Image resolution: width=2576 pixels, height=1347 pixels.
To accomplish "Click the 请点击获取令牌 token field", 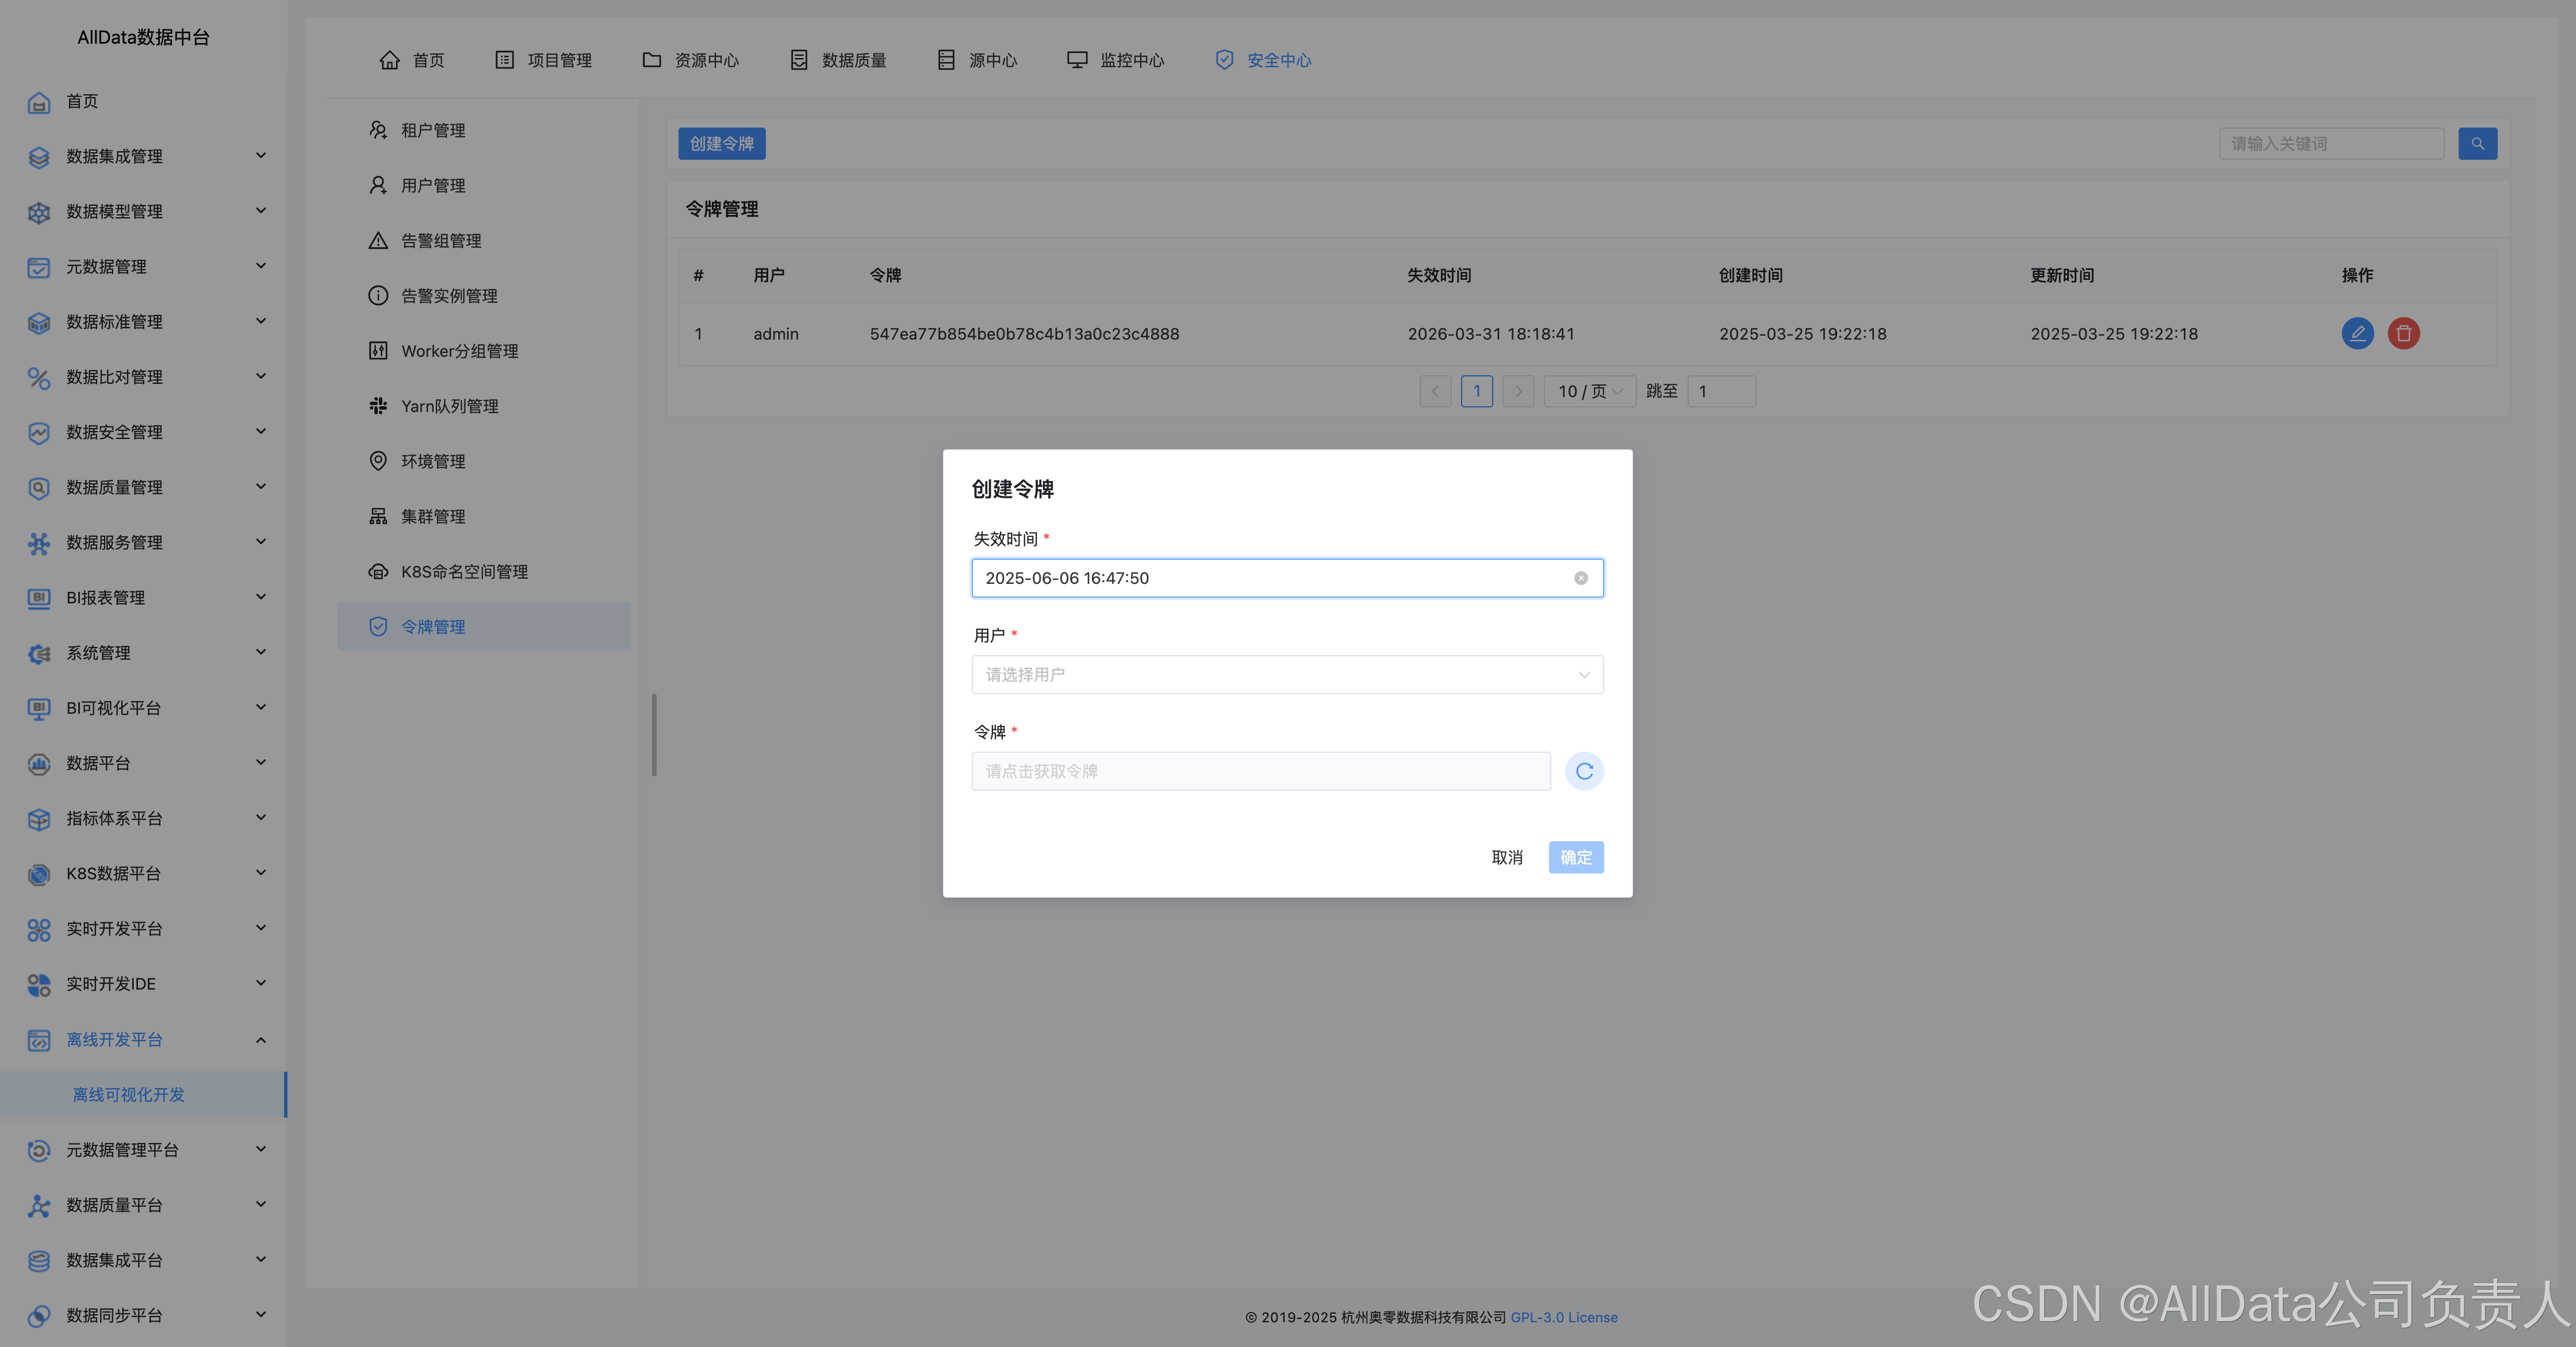I will click(x=1261, y=771).
